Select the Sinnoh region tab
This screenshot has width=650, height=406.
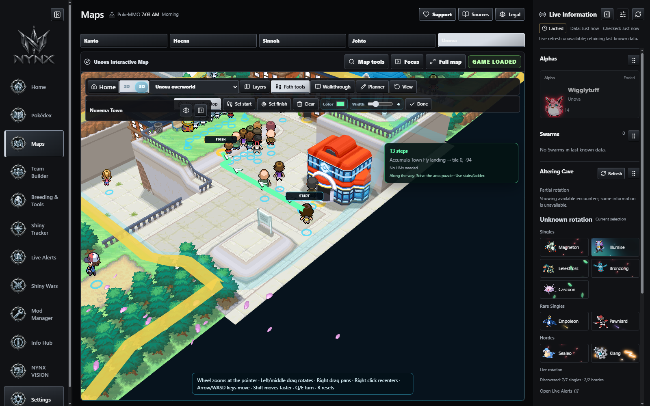click(303, 41)
